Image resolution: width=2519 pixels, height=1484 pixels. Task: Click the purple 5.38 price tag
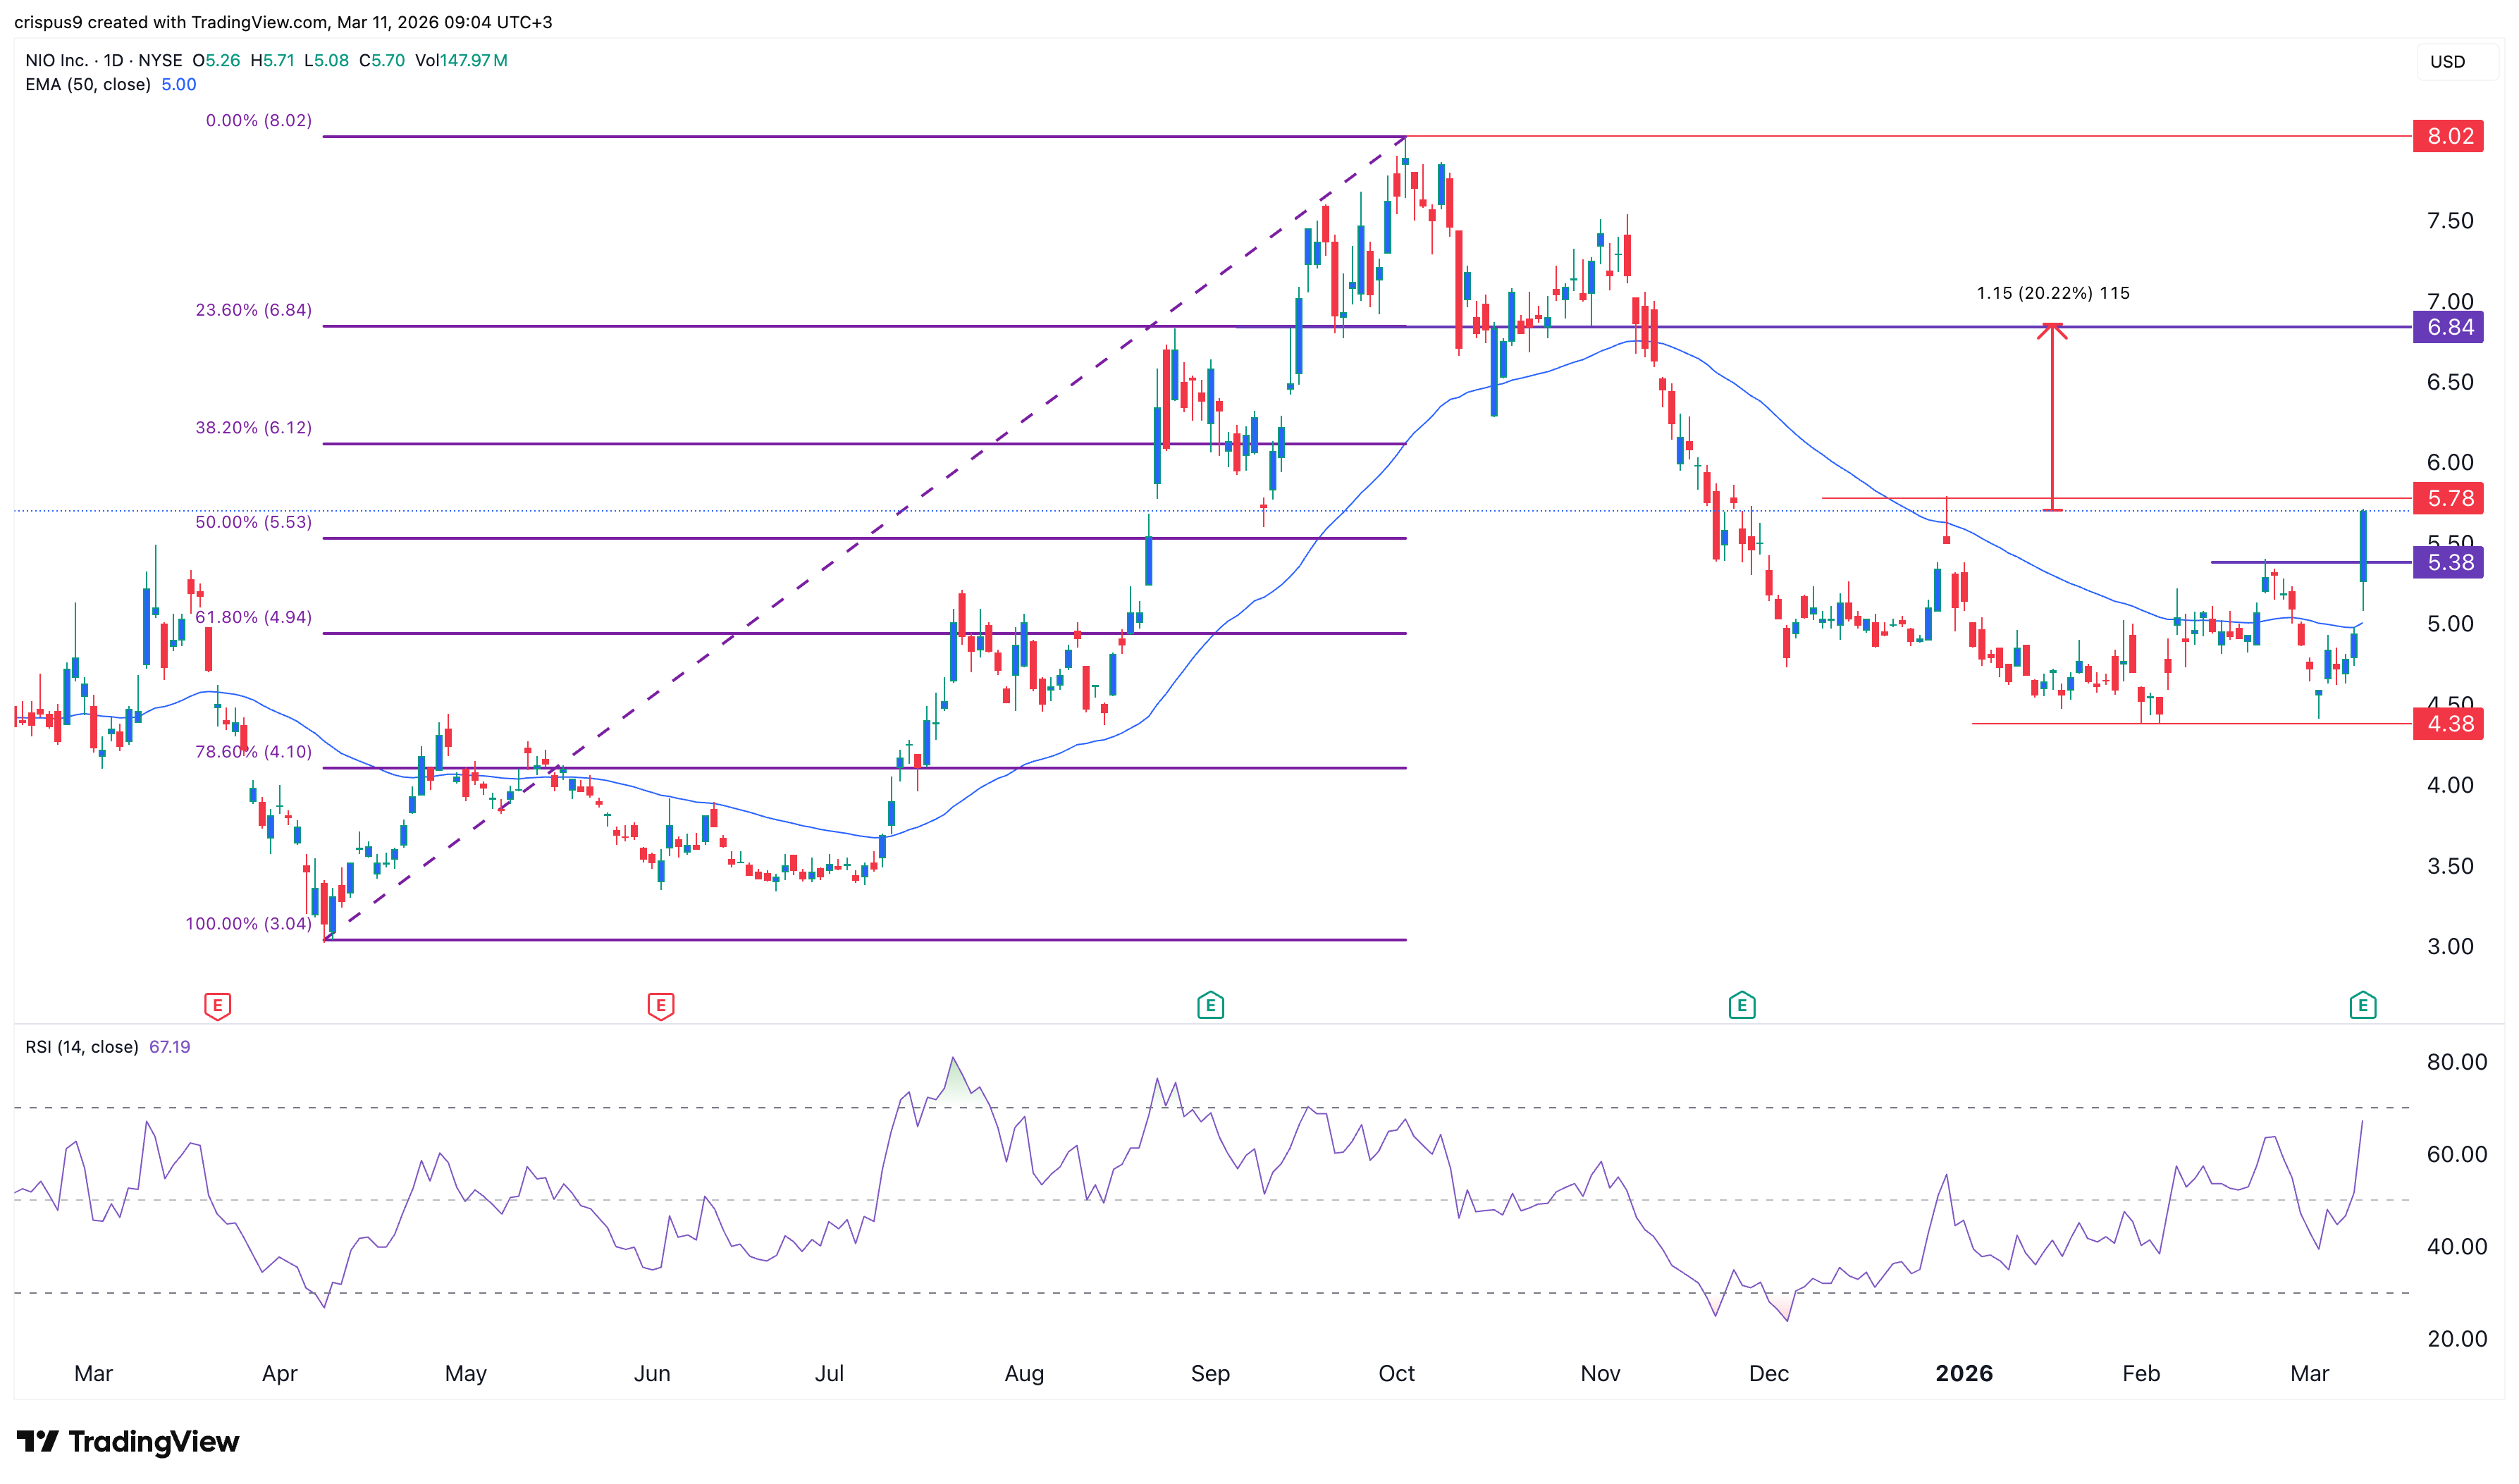2449,563
